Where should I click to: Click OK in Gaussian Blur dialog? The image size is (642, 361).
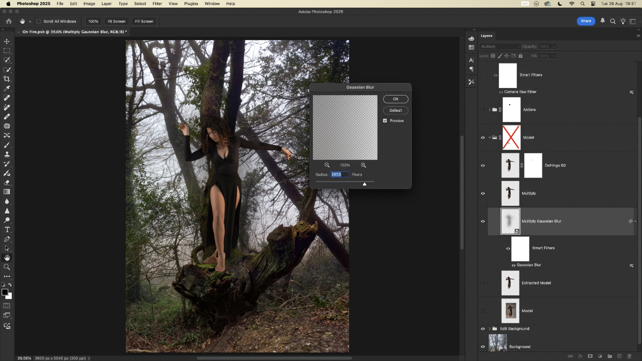[x=396, y=99]
